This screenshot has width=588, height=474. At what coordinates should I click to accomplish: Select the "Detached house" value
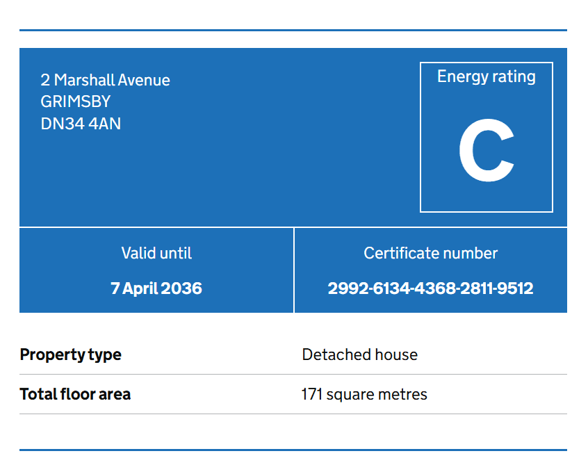coord(359,354)
